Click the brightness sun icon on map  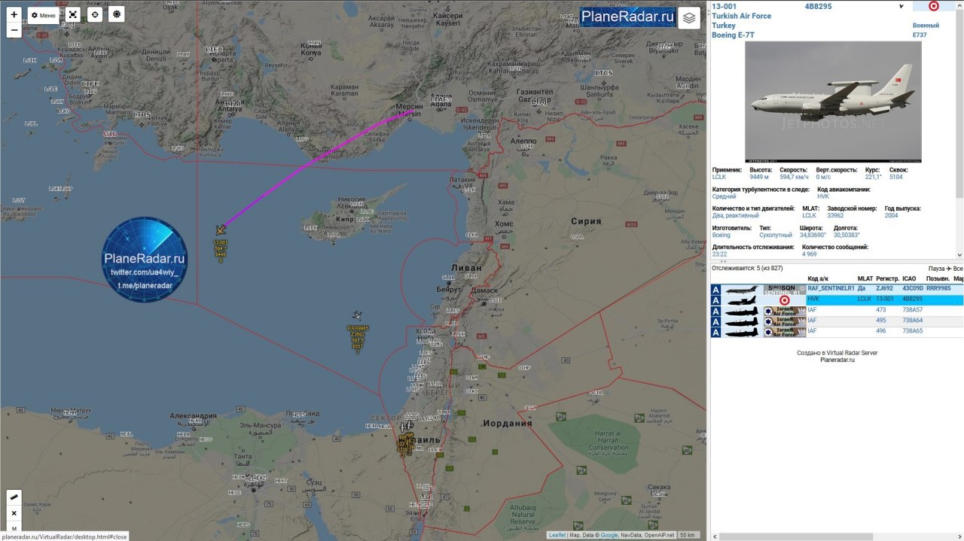[x=117, y=14]
